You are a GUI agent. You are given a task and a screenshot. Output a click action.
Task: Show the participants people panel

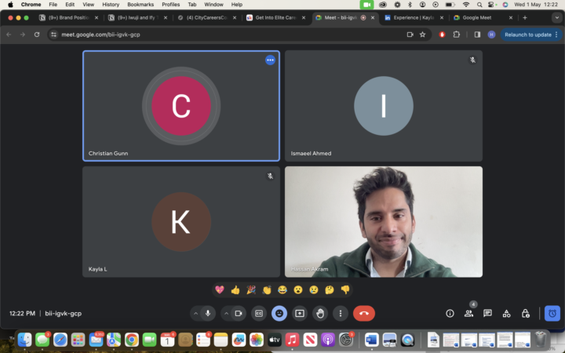point(468,313)
